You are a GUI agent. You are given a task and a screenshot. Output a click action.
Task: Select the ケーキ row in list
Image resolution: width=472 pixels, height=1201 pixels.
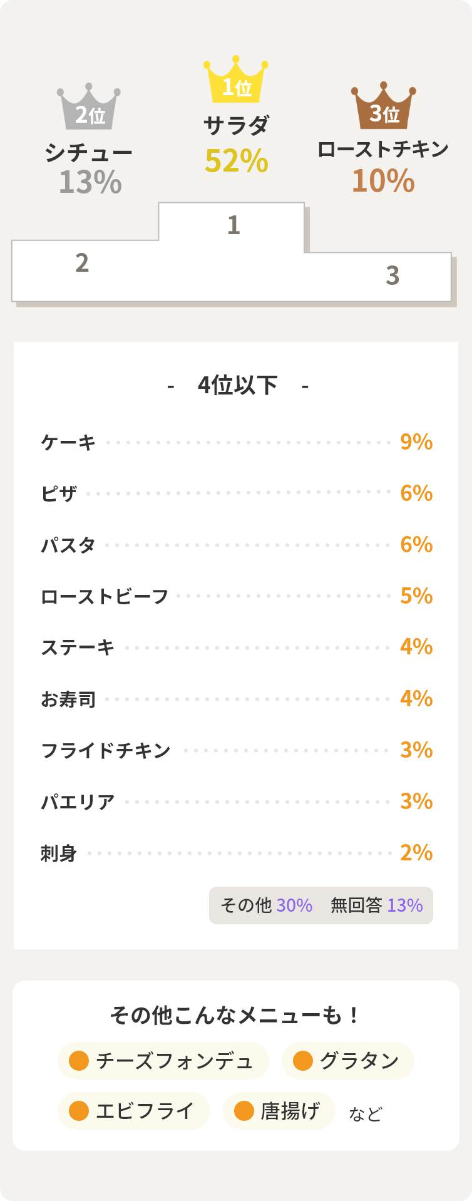coord(69,443)
